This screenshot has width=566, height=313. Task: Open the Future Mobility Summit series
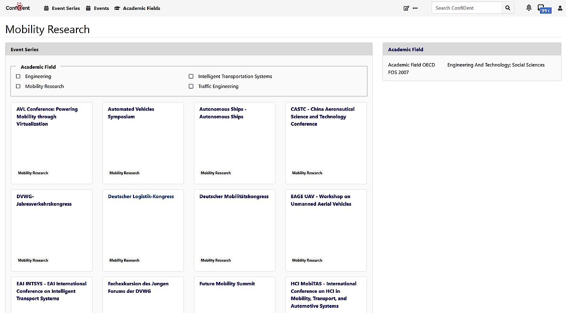[227, 284]
